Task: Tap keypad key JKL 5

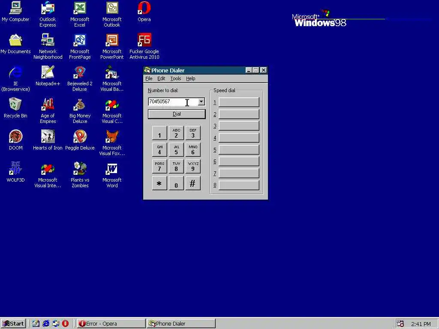Action: [176, 150]
